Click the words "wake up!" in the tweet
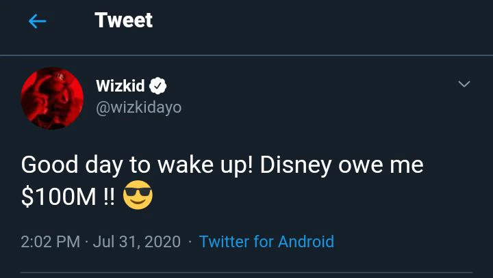 pos(207,165)
